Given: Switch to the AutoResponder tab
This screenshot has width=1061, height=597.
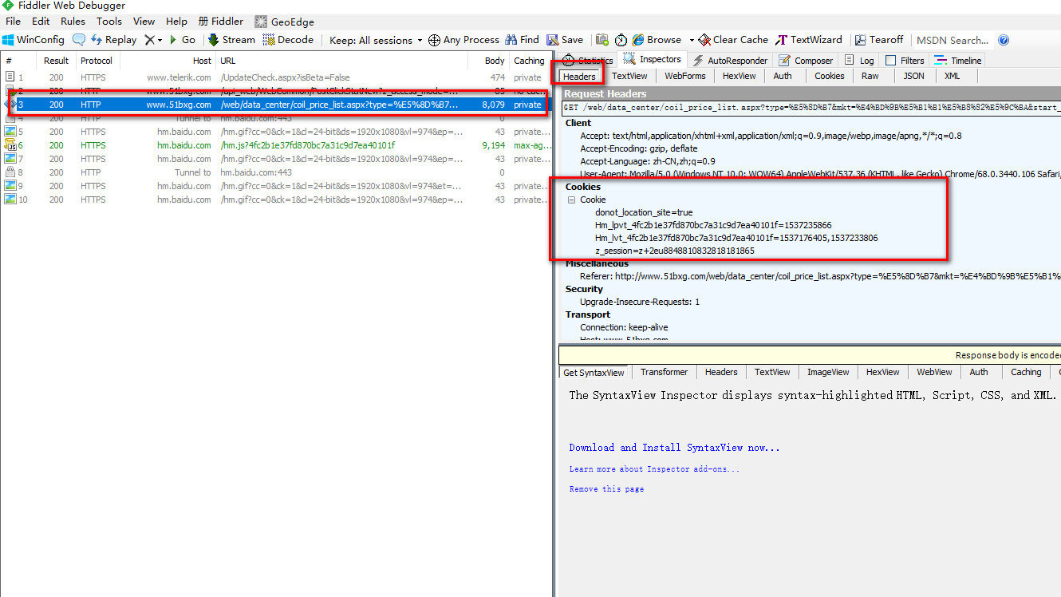Looking at the screenshot, I should (x=730, y=61).
